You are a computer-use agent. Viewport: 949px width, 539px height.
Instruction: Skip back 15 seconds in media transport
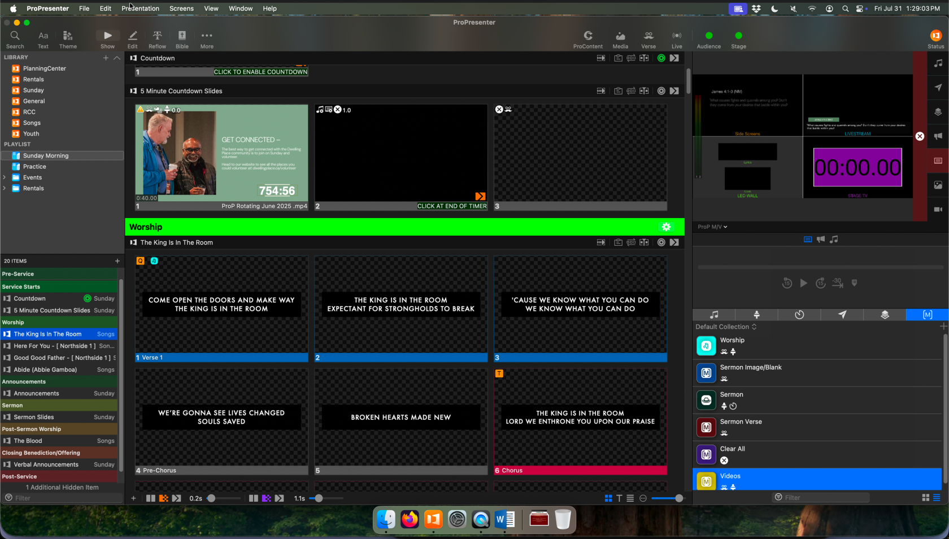(x=787, y=283)
